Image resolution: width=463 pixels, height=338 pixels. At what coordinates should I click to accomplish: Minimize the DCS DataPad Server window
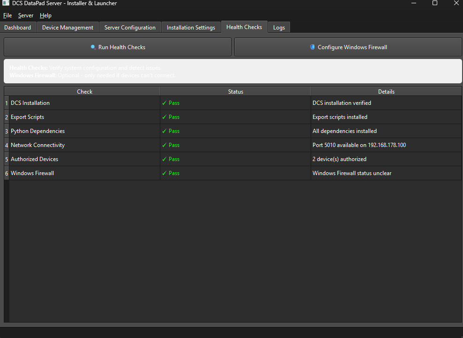pyautogui.click(x=414, y=3)
